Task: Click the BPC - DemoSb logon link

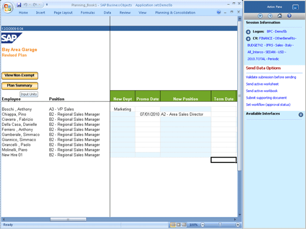Action: click(276, 32)
